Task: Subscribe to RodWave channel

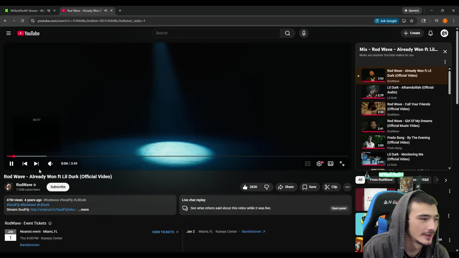Action: (58, 187)
